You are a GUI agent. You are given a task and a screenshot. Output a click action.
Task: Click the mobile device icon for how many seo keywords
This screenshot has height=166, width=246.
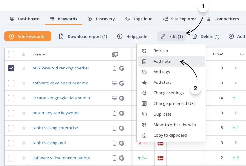point(115,113)
